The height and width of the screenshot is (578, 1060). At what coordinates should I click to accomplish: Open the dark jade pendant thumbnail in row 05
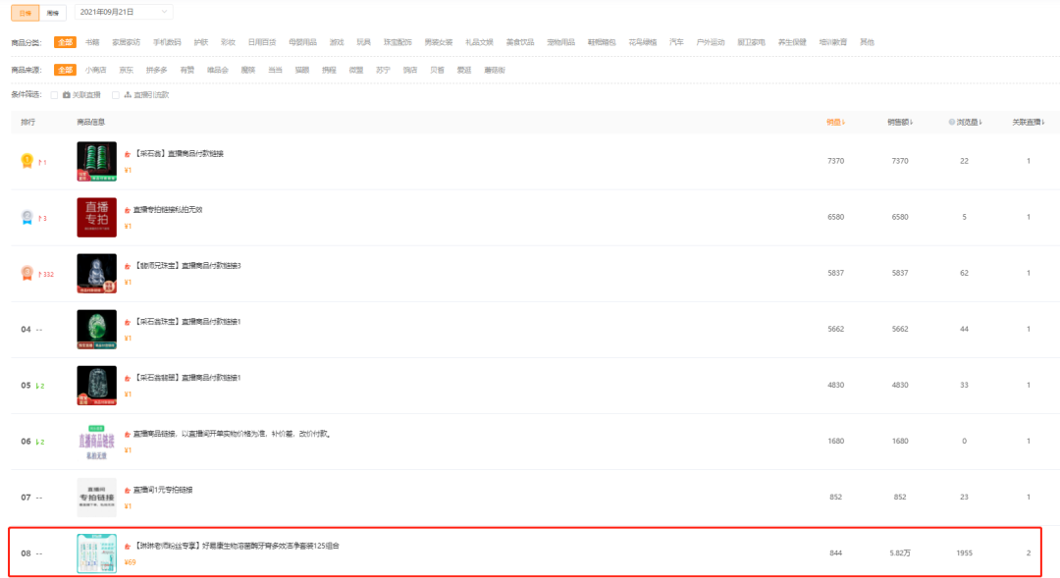pos(96,386)
